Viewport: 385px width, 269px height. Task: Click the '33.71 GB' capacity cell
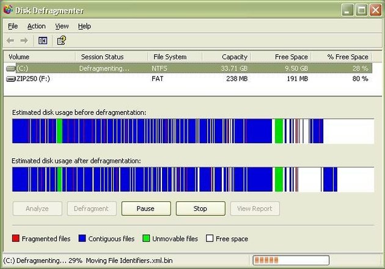234,68
